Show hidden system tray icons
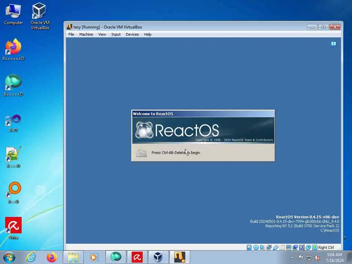 click(x=292, y=258)
